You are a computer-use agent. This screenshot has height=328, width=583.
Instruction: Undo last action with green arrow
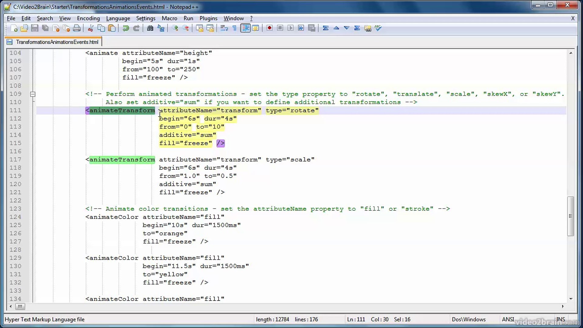[x=125, y=28]
